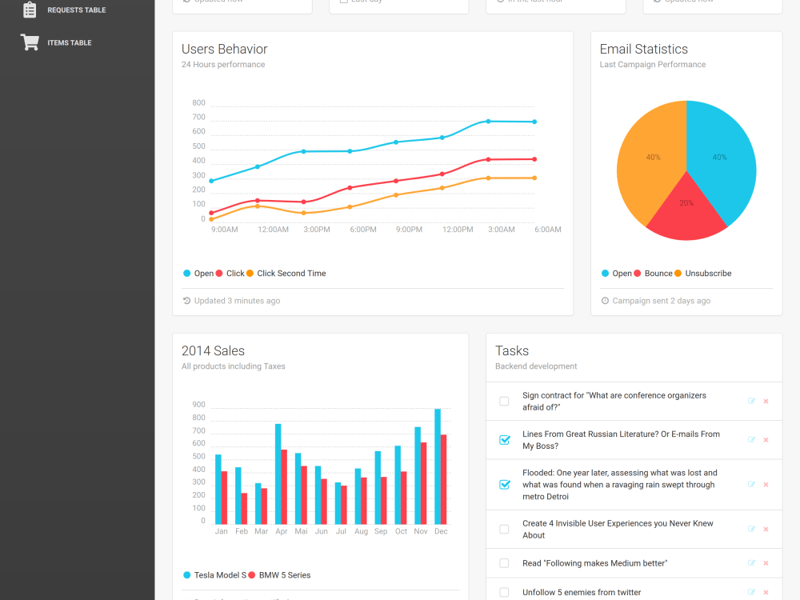Click the clock icon beside "Updated 3 minutes ago"

pos(186,300)
